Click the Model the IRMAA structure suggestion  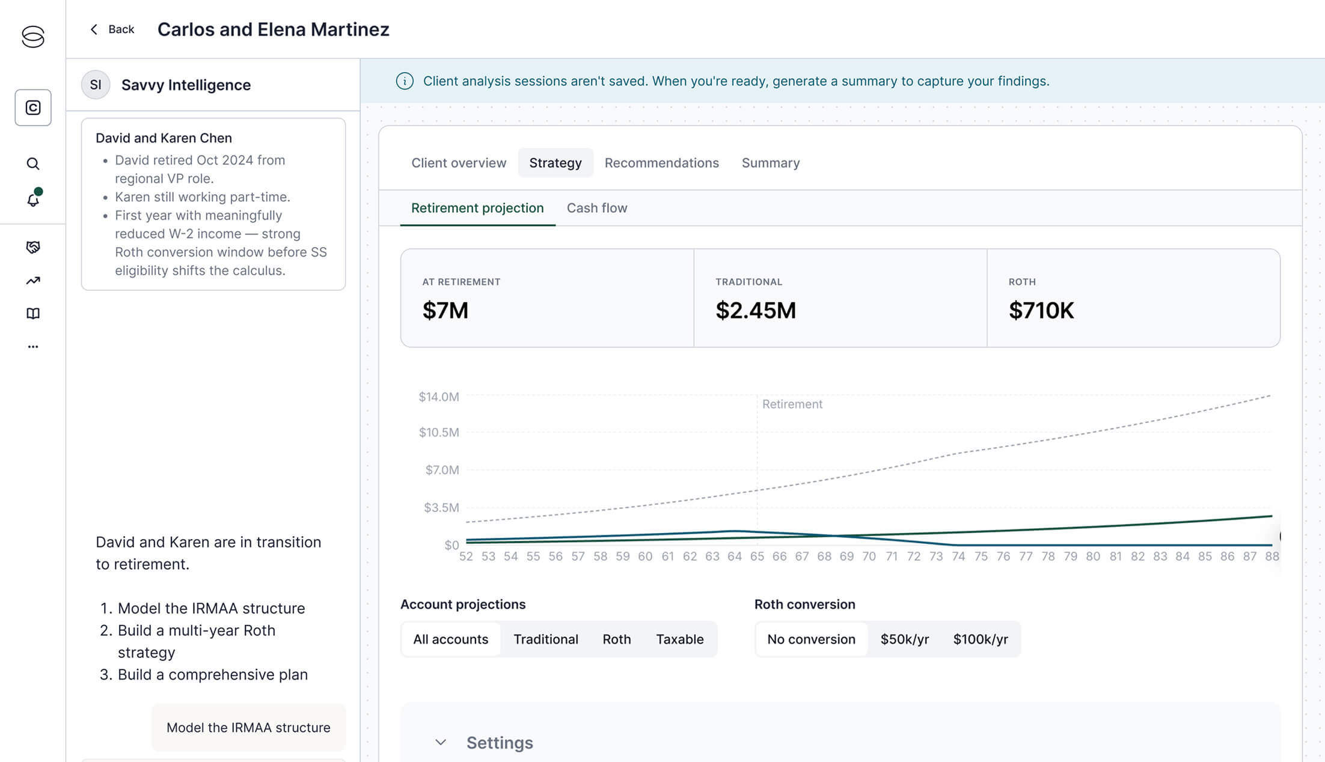(248, 728)
